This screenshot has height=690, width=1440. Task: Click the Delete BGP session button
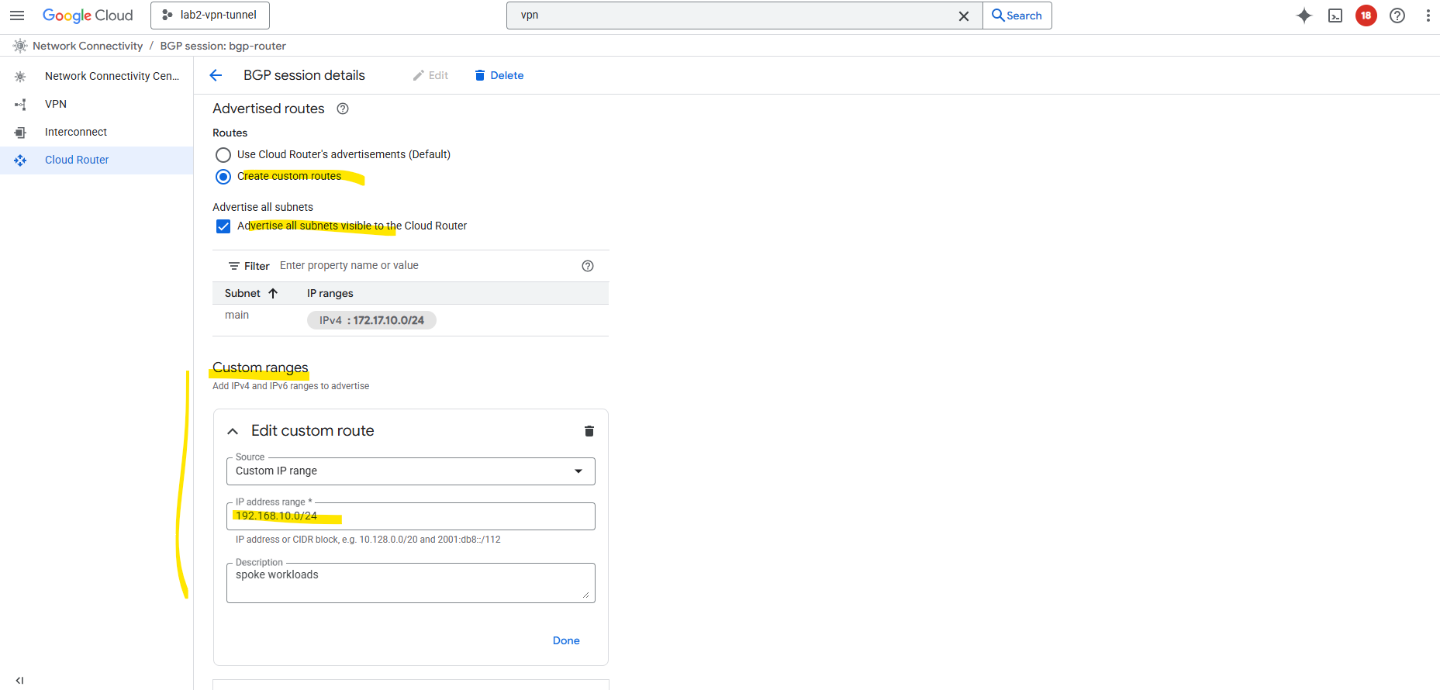(499, 75)
